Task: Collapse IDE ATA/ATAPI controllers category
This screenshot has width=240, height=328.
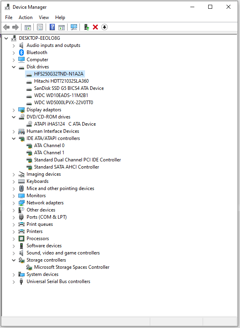Action: click(x=14, y=138)
